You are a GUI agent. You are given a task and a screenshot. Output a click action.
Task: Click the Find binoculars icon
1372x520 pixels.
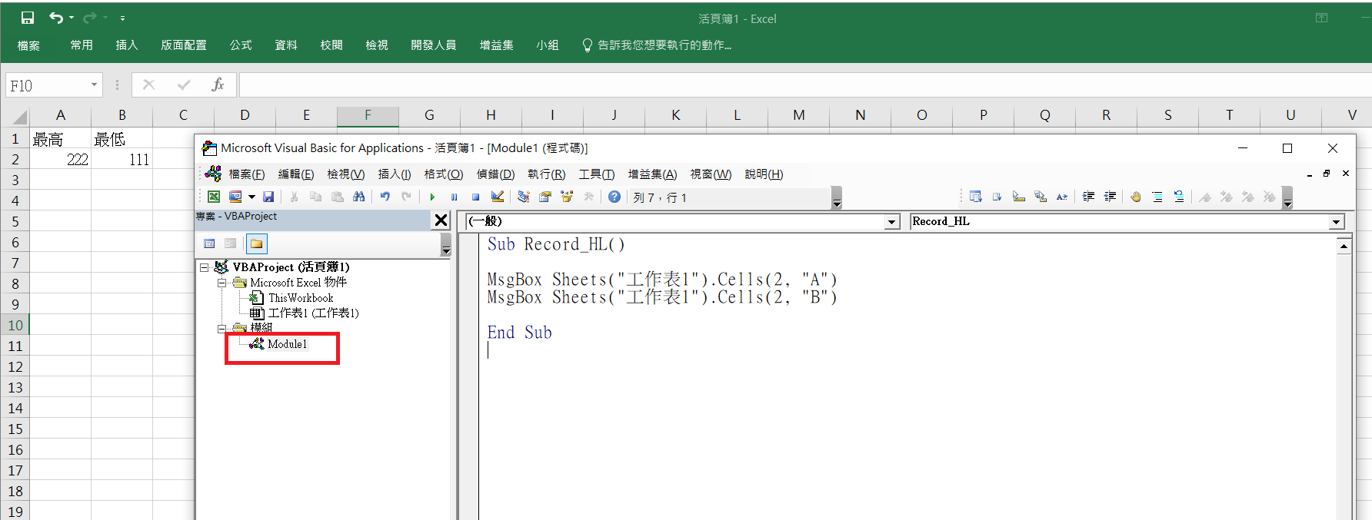point(358,197)
